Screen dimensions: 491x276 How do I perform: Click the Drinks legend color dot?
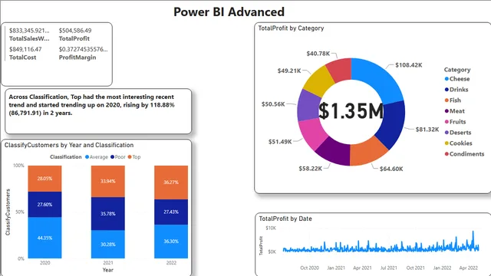click(447, 90)
